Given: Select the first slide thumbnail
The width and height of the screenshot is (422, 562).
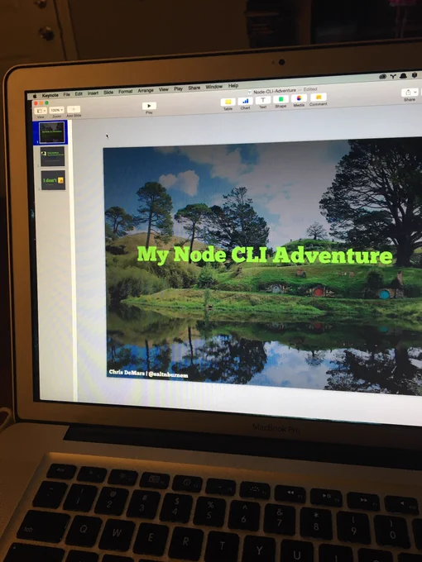Looking at the screenshot, I should [x=51, y=132].
